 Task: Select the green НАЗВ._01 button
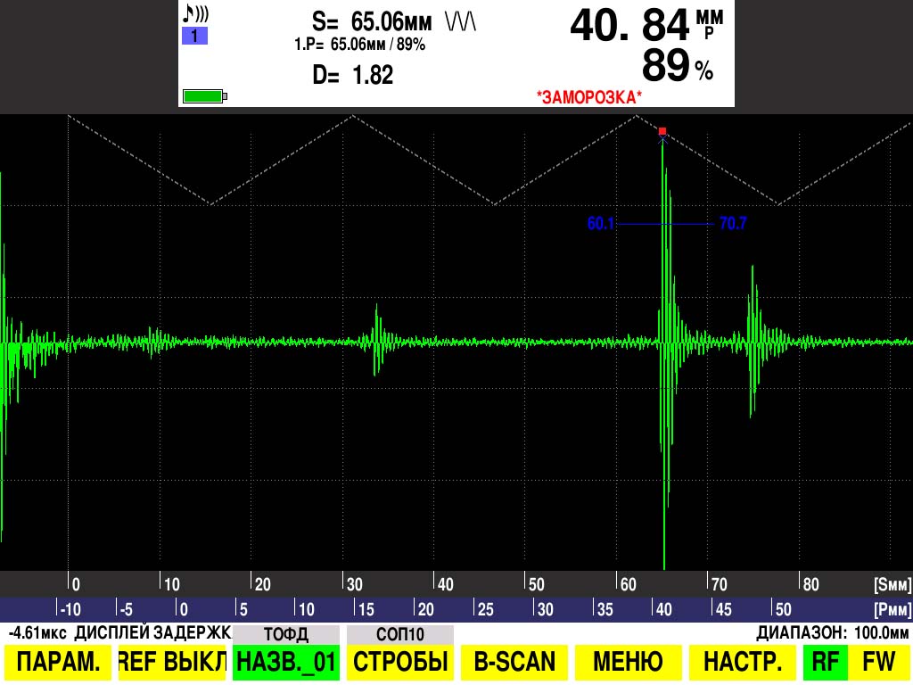[x=286, y=662]
